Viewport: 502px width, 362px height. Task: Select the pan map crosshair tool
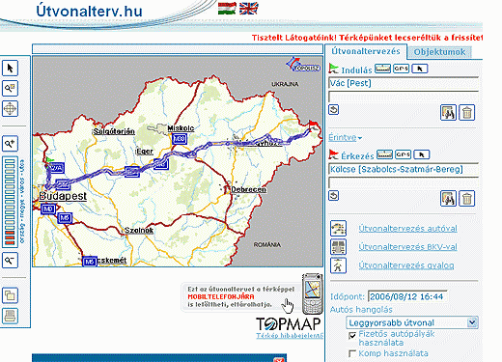coord(10,108)
